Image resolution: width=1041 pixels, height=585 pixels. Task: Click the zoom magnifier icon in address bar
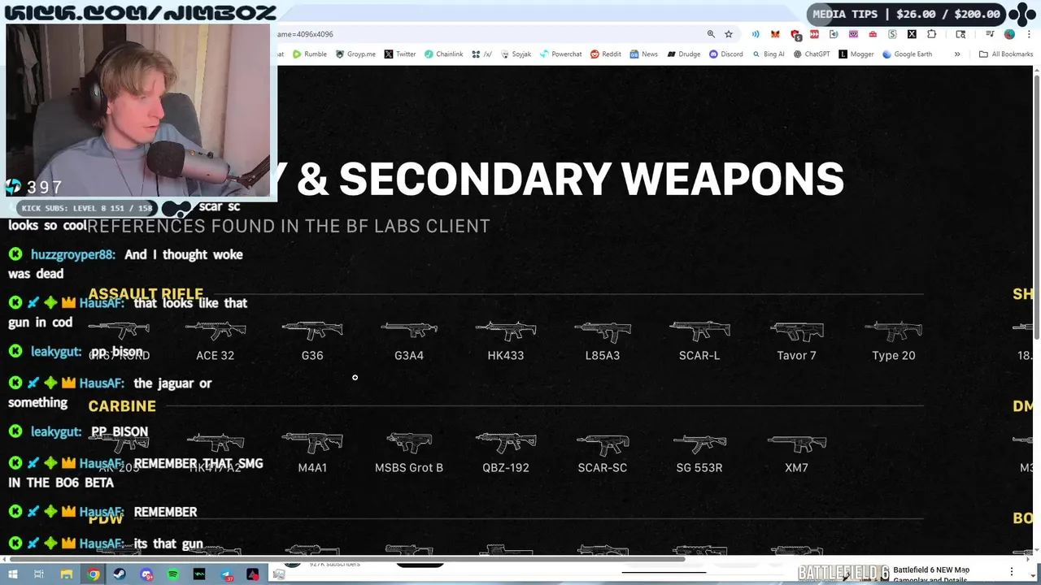pos(711,34)
